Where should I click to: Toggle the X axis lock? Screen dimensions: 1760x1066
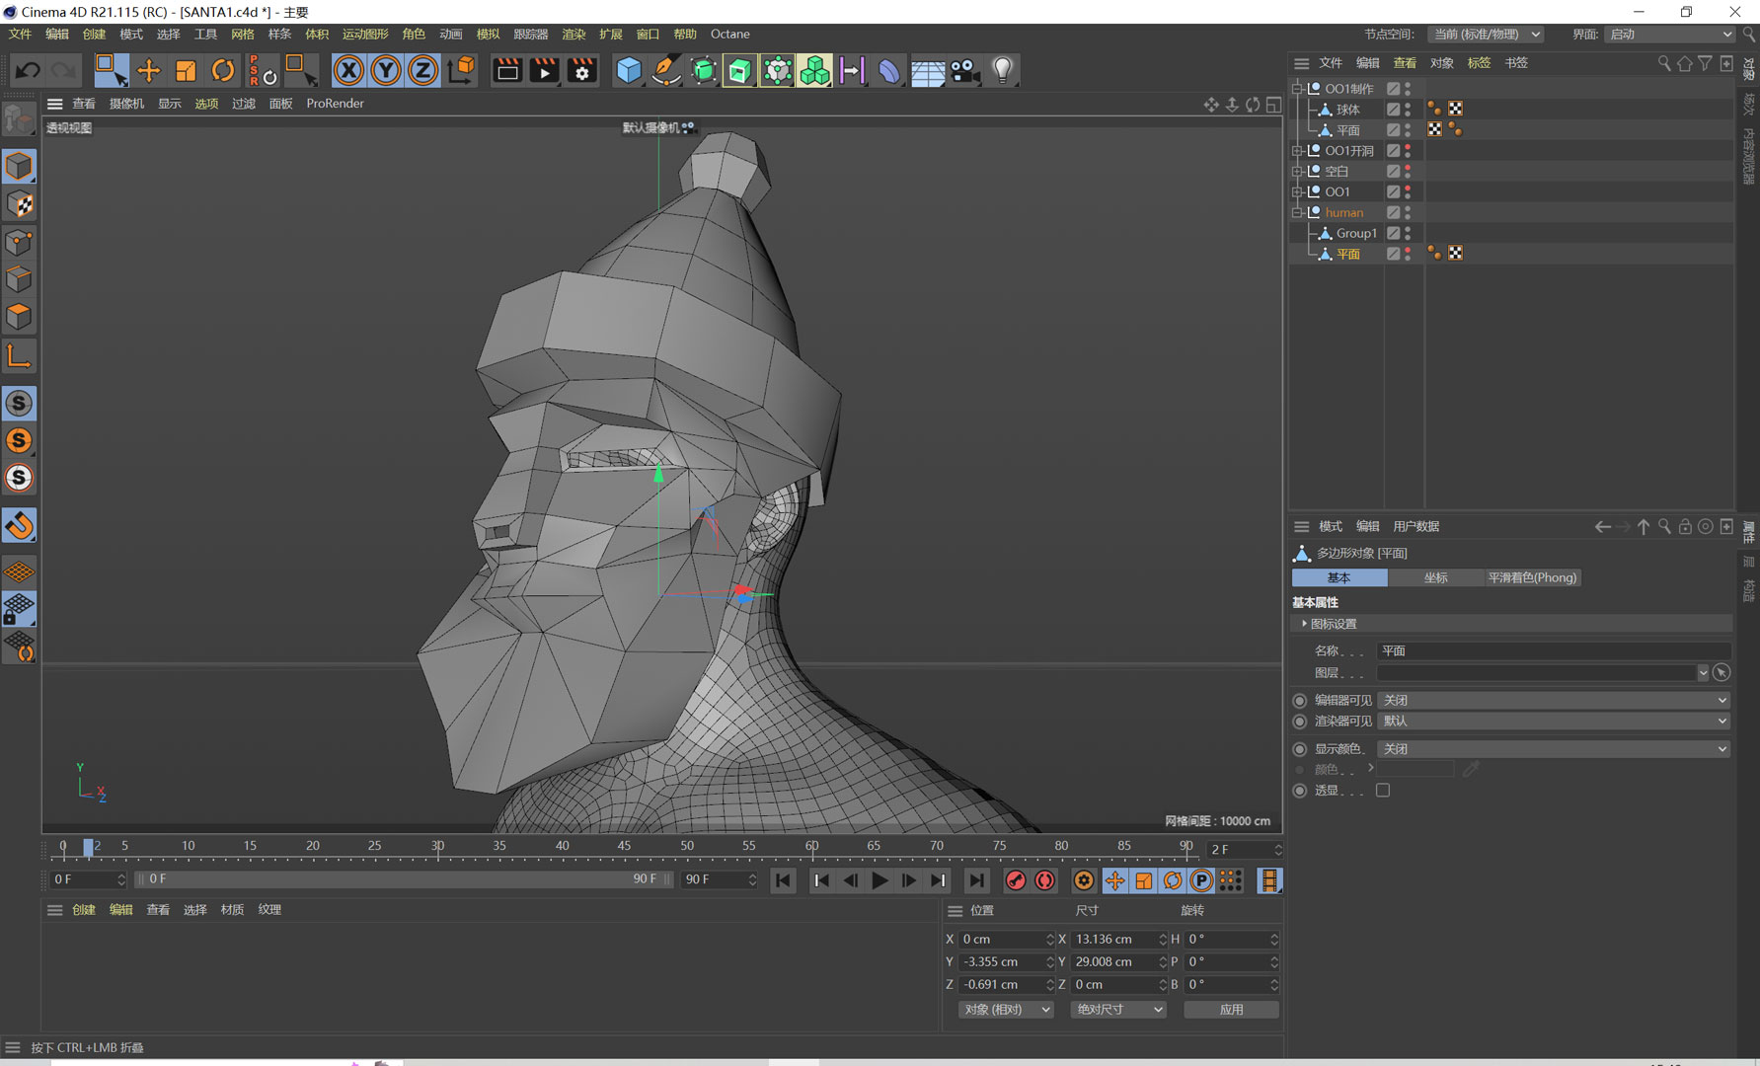[x=347, y=70]
